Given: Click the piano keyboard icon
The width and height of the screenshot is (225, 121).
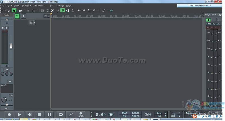Looking at the screenshot, I should tap(33, 11).
